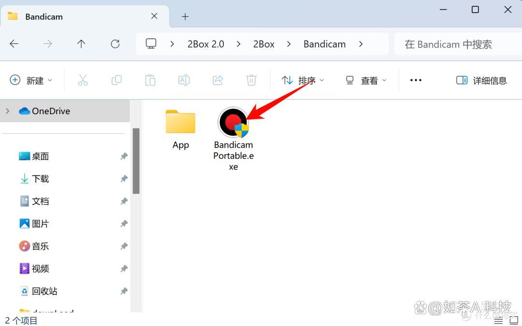
Task: Click the Cut scissors icon
Action: [83, 80]
